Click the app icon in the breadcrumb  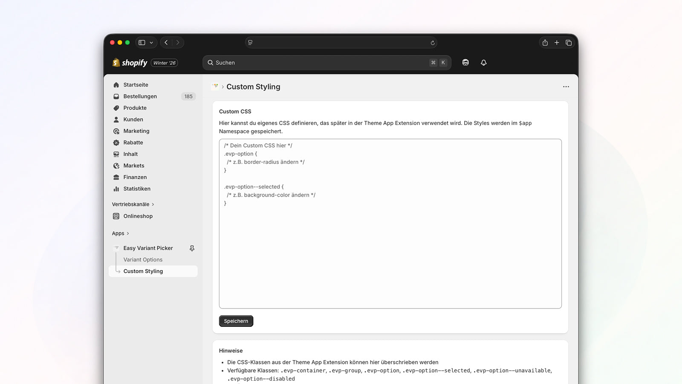coord(216,86)
